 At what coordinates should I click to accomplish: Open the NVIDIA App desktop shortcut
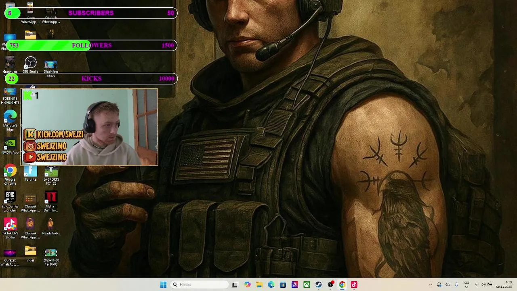pyautogui.click(x=10, y=146)
